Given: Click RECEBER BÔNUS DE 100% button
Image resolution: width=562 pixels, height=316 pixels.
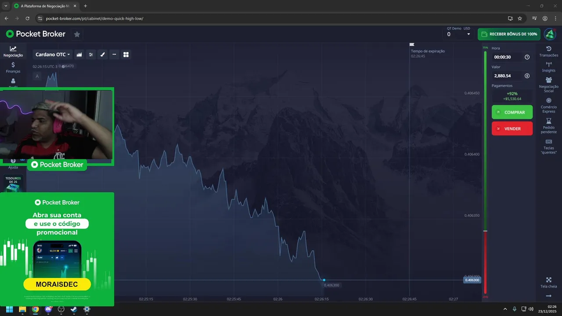Looking at the screenshot, I should tap(509, 34).
